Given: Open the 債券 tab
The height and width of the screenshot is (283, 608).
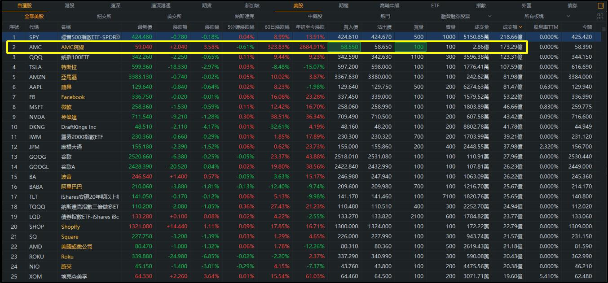Looking at the screenshot, I should [572, 6].
